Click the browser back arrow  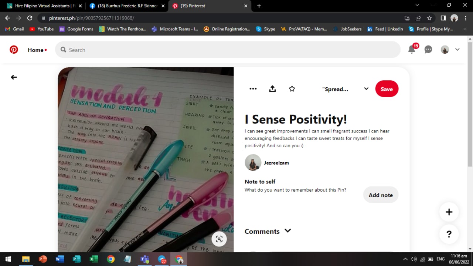point(7,18)
